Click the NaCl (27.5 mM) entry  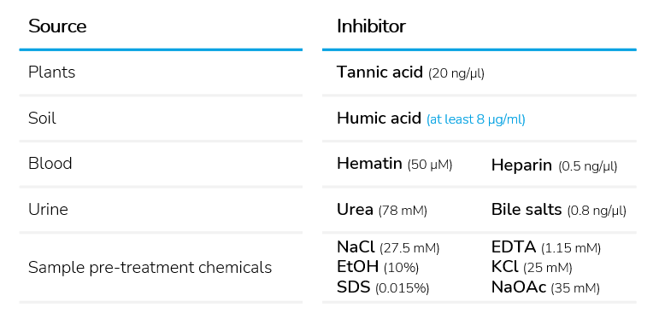388,247
